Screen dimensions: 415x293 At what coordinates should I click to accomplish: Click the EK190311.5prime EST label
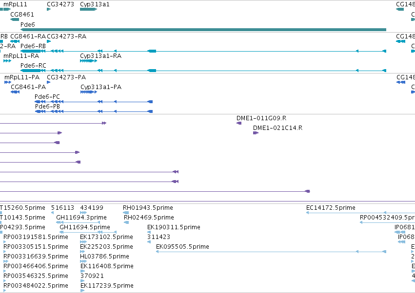tap(174, 227)
